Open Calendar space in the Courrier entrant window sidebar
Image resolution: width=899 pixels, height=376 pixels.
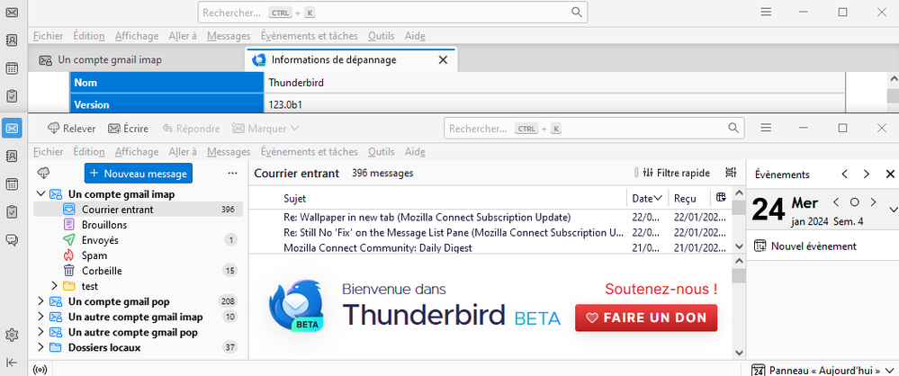pos(12,184)
